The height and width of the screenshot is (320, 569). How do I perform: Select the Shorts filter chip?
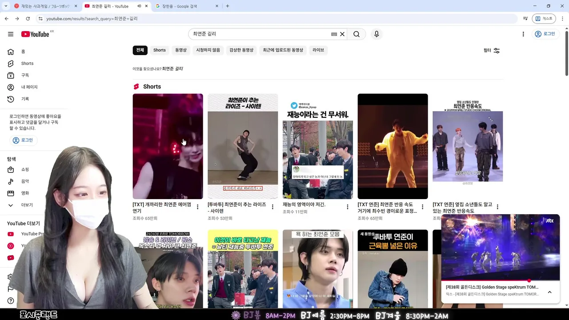click(160, 50)
